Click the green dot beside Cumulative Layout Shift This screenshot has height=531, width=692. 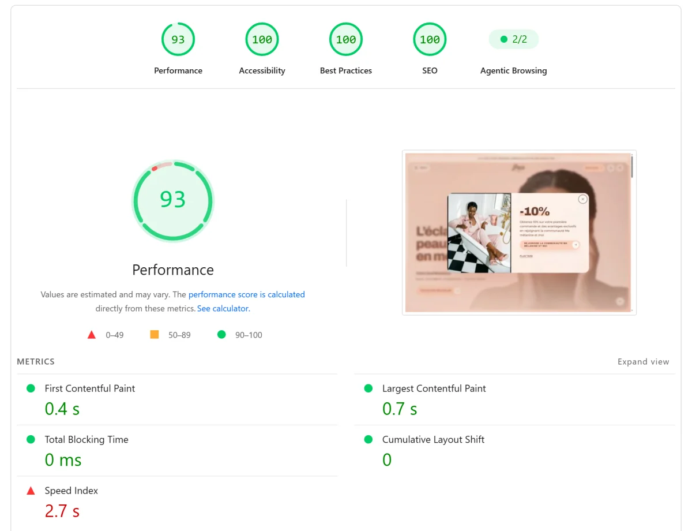pos(368,439)
